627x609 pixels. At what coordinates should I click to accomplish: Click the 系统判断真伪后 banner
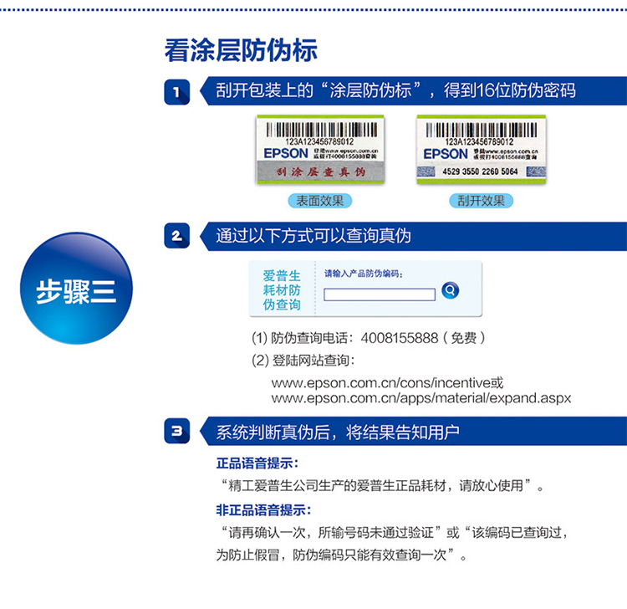[338, 432]
